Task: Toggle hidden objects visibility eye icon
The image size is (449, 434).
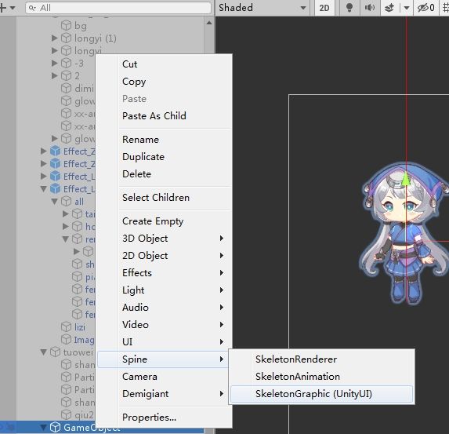Action: point(425,8)
